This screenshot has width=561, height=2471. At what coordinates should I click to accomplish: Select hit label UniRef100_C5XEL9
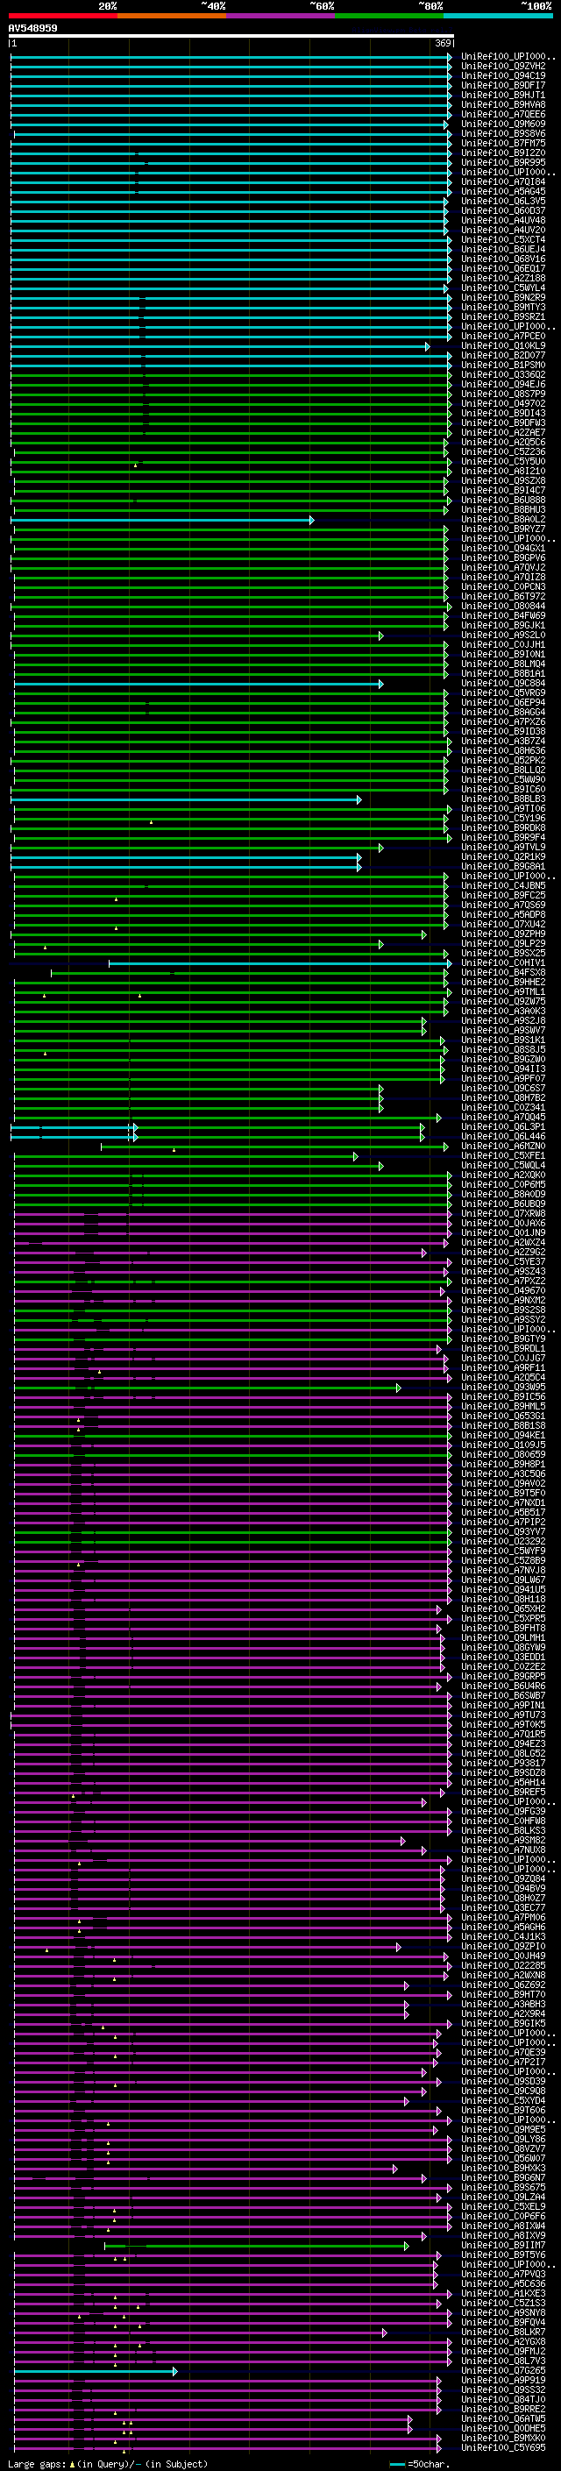click(x=503, y=2207)
